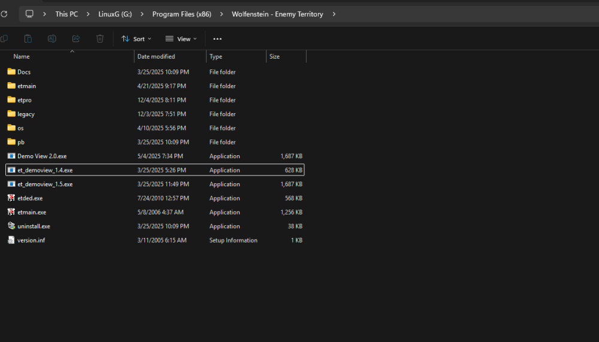Select the Docs folder name
Image resolution: width=599 pixels, height=342 pixels.
pos(24,72)
